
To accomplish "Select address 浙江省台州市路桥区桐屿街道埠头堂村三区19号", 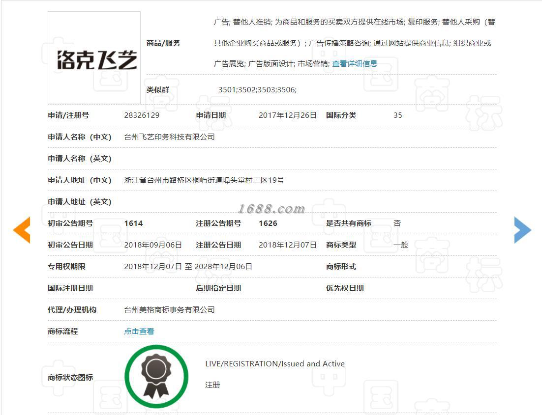I will (x=204, y=180).
